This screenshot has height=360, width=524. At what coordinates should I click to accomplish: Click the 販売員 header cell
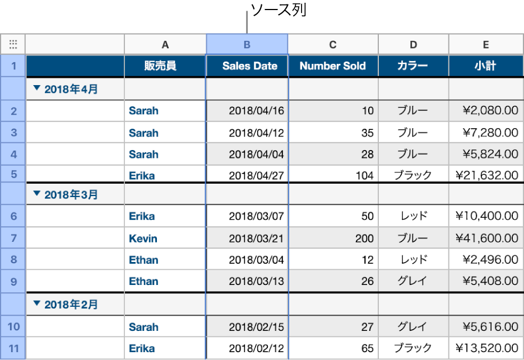165,66
